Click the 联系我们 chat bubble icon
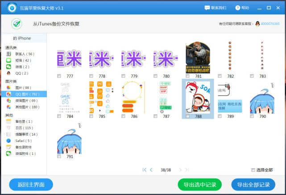The image size is (286, 195). click(207, 8)
